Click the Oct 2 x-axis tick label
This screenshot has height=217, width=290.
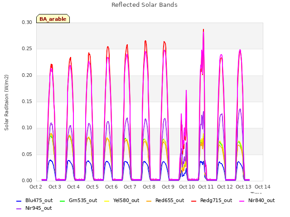point(36,187)
